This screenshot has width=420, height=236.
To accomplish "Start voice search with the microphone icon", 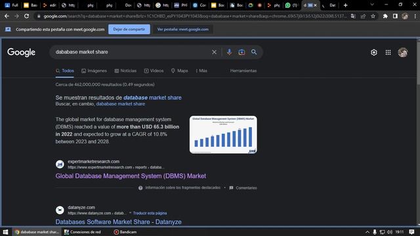I will (229, 52).
